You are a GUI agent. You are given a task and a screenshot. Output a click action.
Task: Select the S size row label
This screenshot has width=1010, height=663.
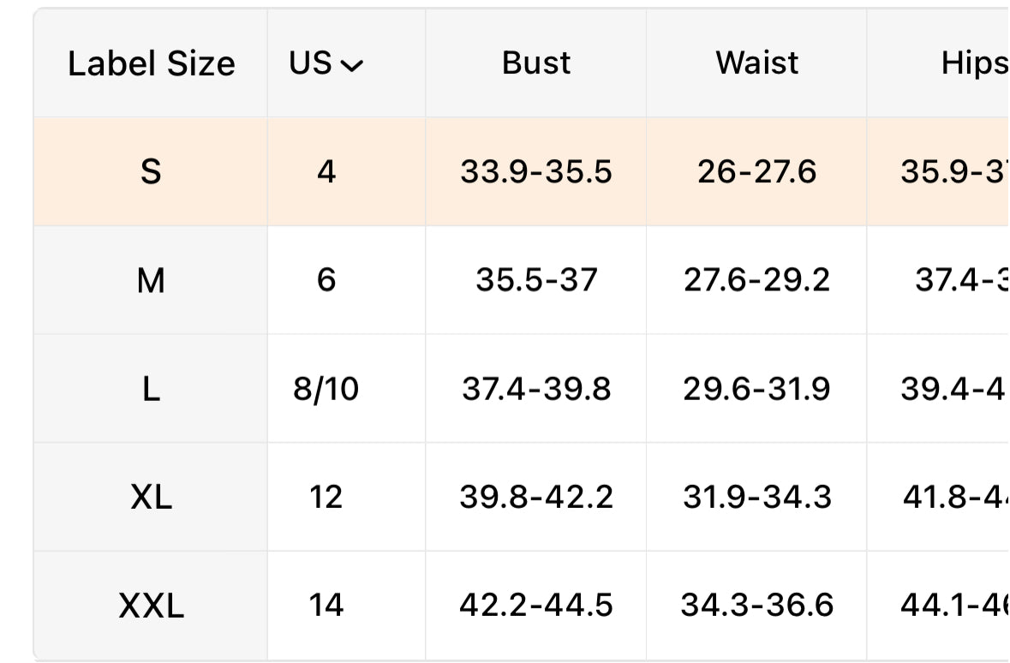151,171
